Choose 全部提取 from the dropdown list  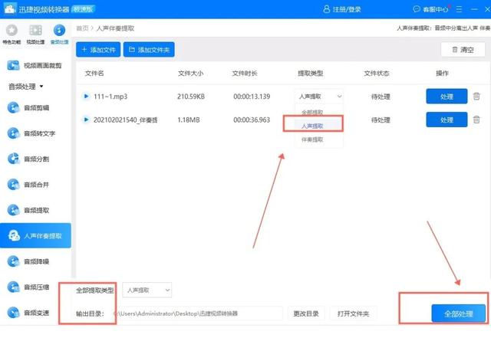pyautogui.click(x=312, y=113)
